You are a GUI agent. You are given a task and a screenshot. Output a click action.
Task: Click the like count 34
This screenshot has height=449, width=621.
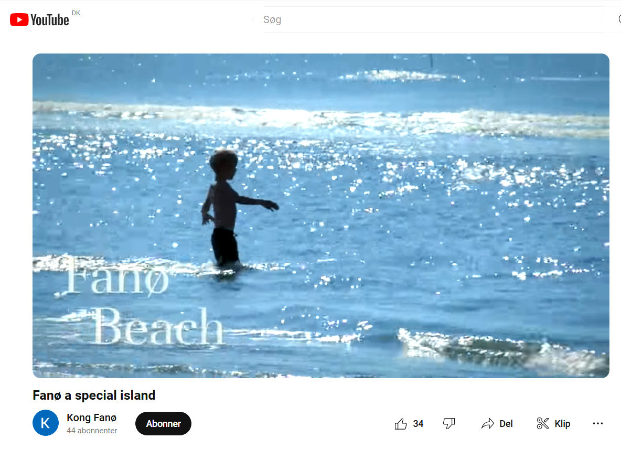click(x=418, y=424)
